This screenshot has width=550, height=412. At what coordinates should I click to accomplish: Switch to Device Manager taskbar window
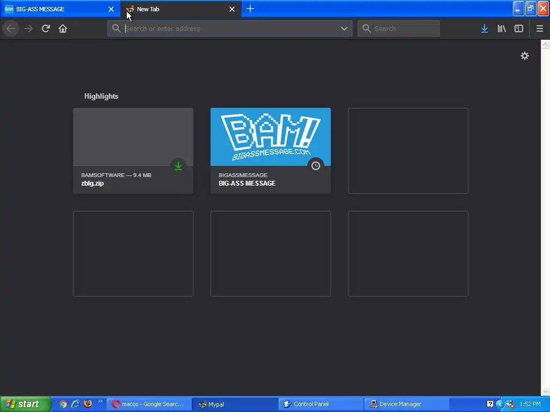point(407,404)
